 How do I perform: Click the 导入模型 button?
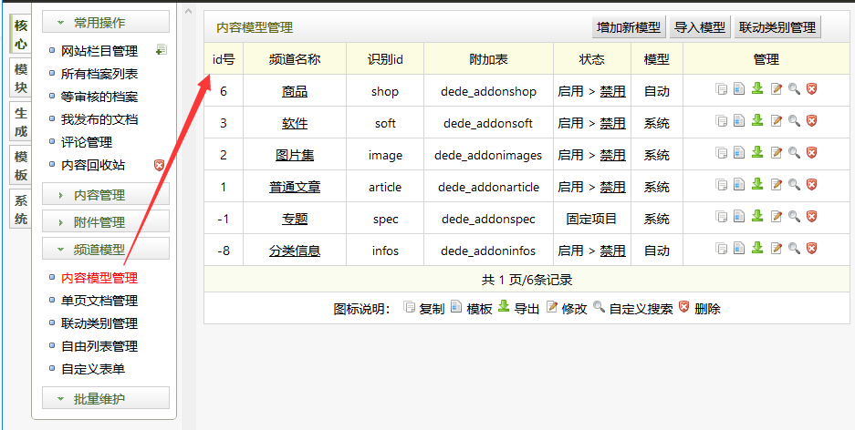[x=700, y=28]
